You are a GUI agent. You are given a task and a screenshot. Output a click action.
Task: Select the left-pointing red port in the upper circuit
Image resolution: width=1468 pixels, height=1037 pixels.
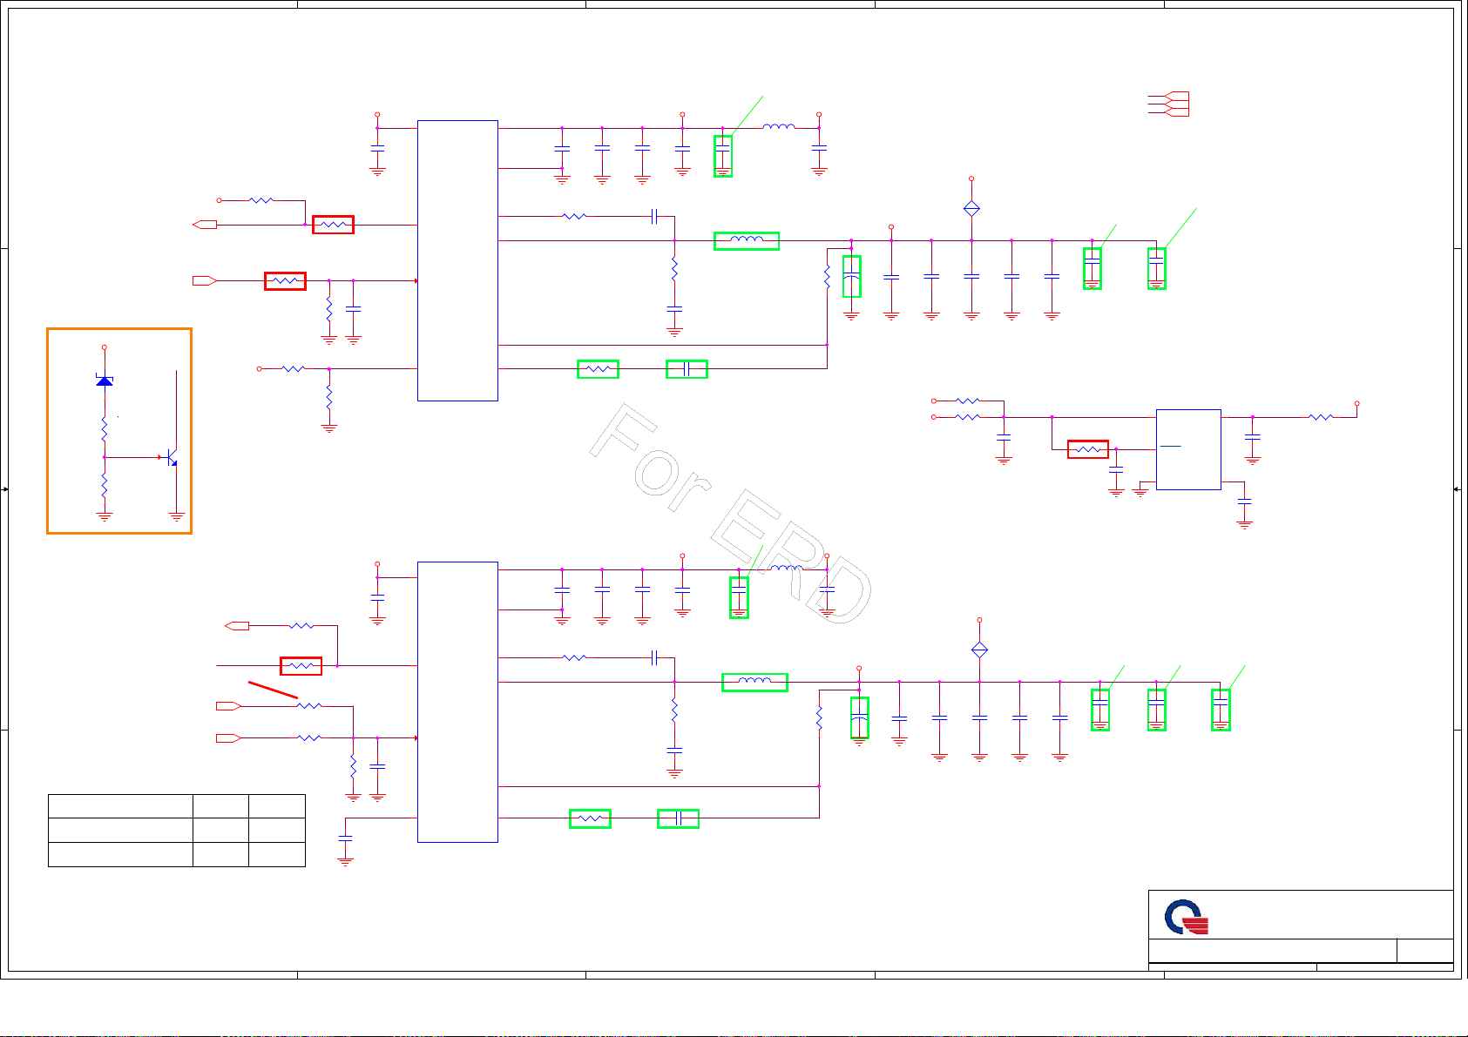(x=205, y=225)
